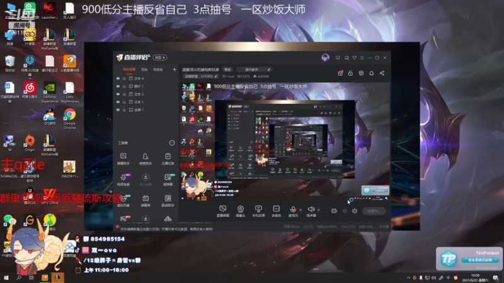Open GeForce Experience desktop shortcut
Screen dimensions: 504x283
click(50, 92)
